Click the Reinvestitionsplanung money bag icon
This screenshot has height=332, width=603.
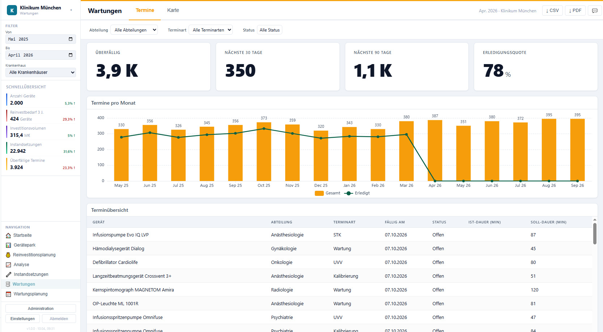click(8, 255)
